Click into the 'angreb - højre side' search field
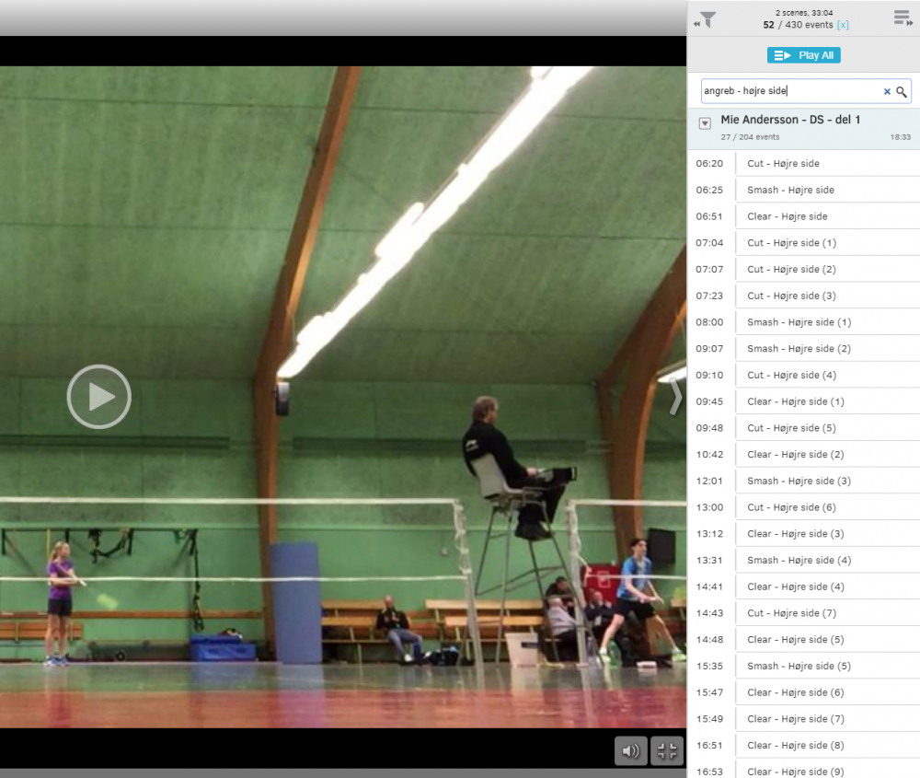920x778 pixels. coord(789,91)
